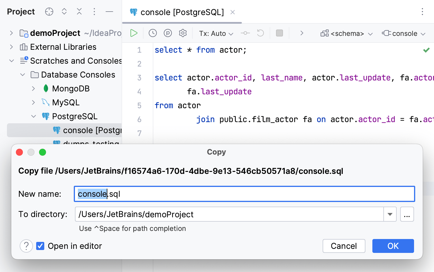Open editor tabs options menu

point(422,12)
